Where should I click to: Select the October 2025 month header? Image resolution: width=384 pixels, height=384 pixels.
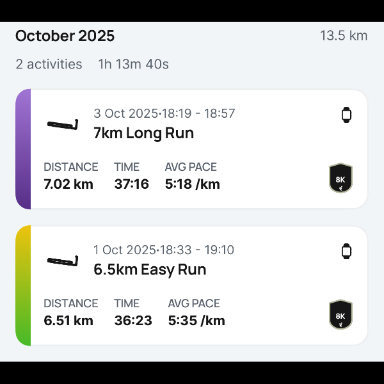click(65, 36)
